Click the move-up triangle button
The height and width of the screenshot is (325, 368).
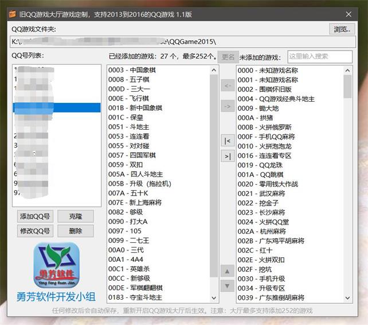227,271
